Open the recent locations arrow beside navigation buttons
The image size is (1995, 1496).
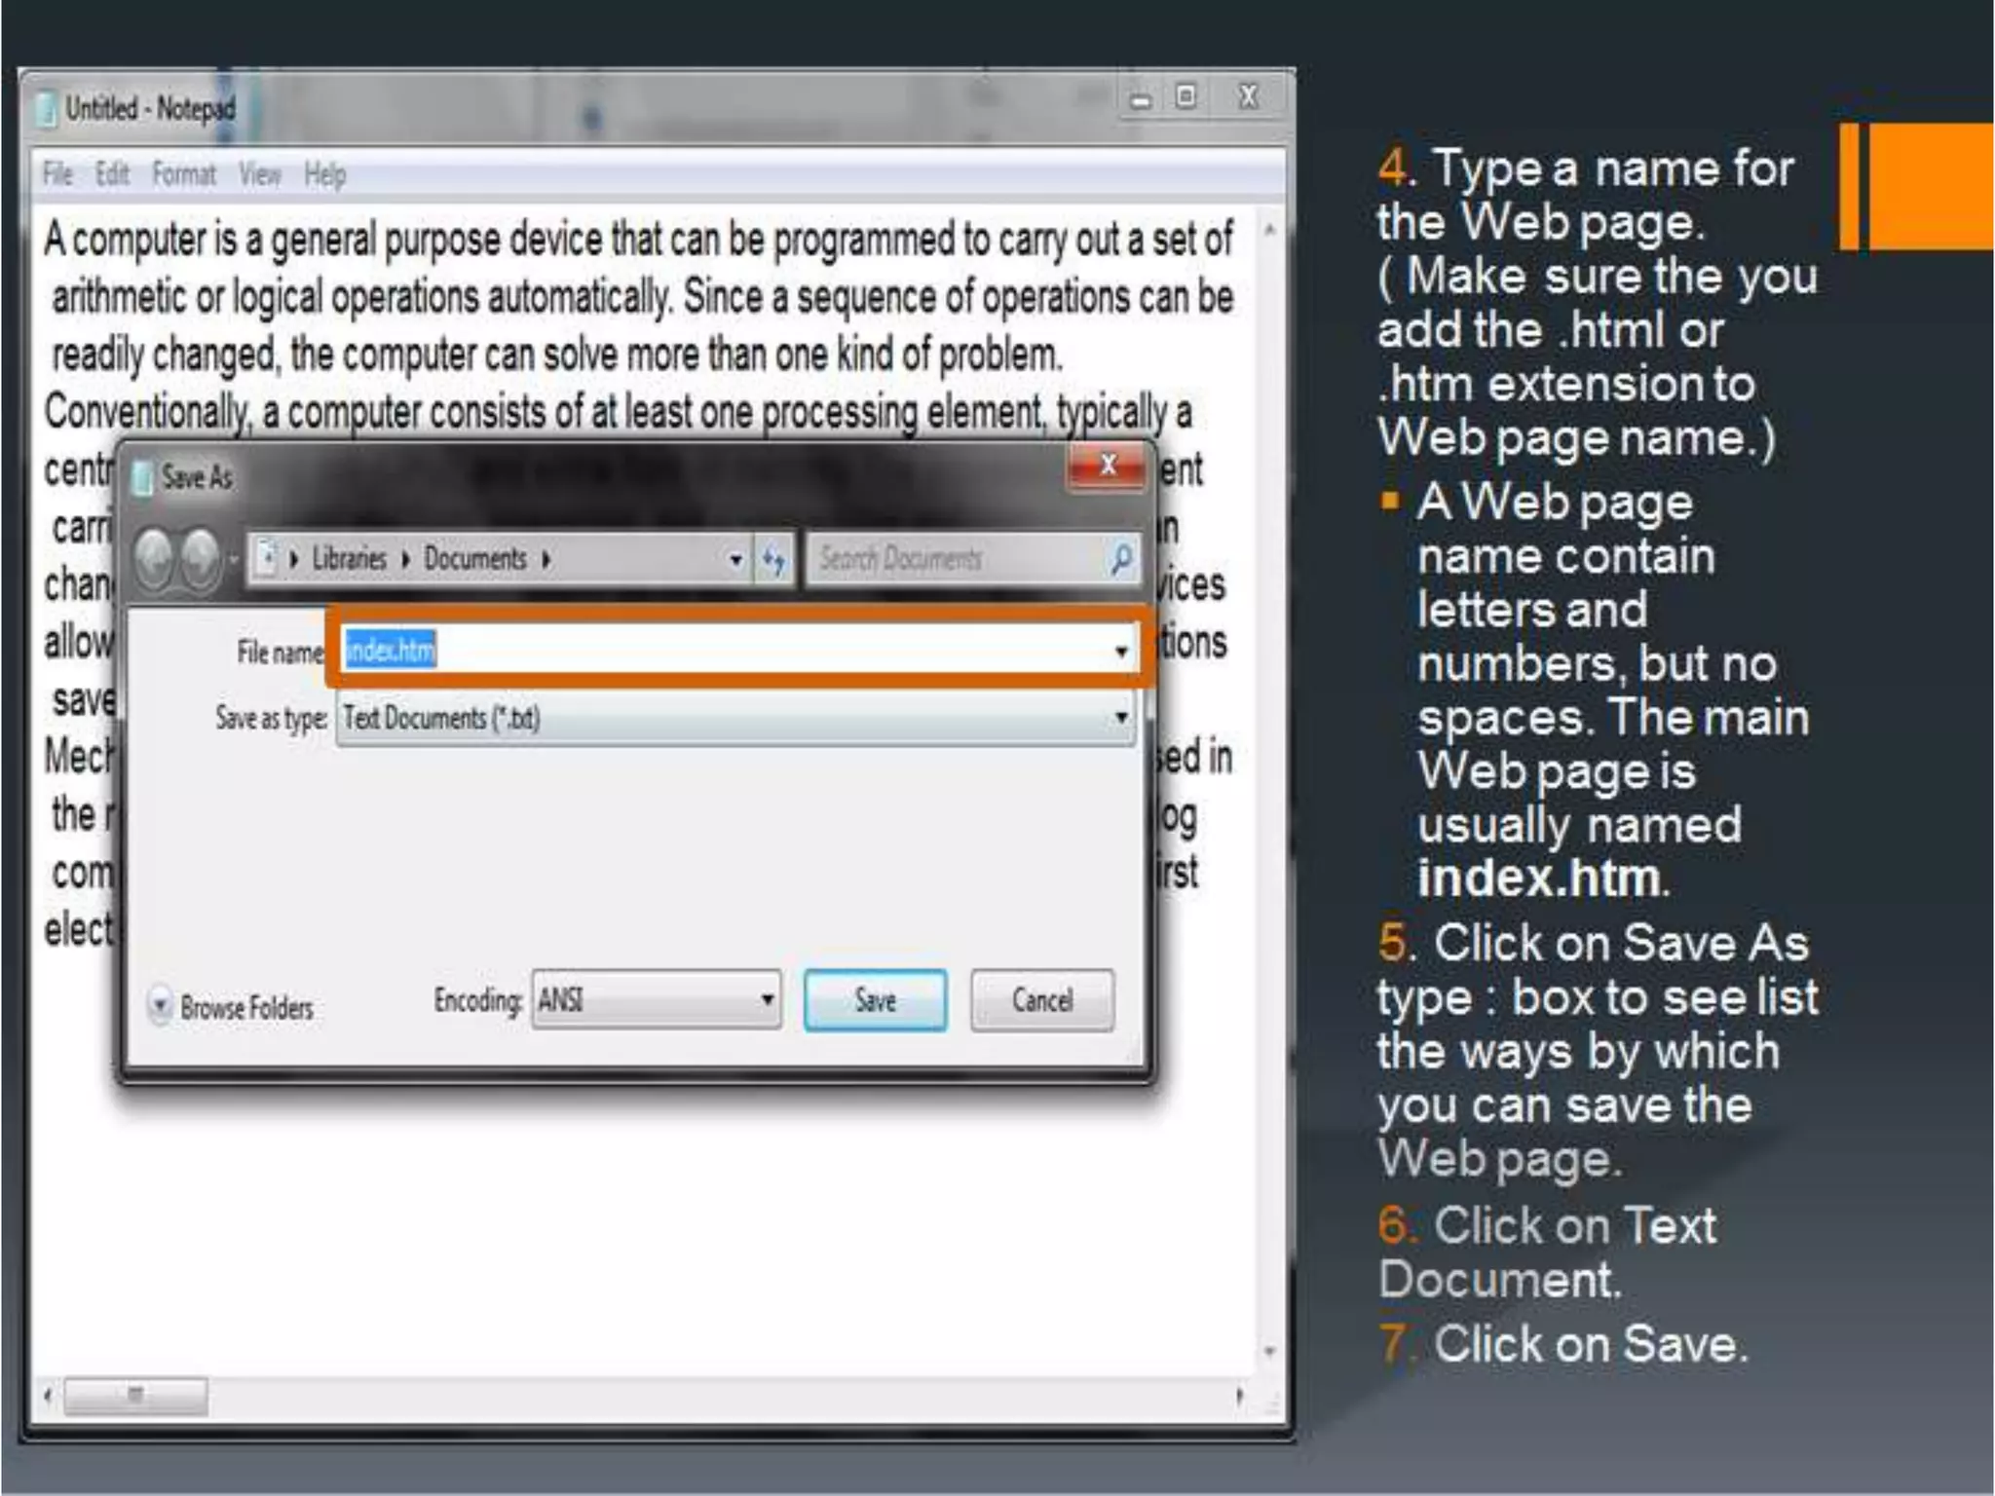click(x=234, y=560)
